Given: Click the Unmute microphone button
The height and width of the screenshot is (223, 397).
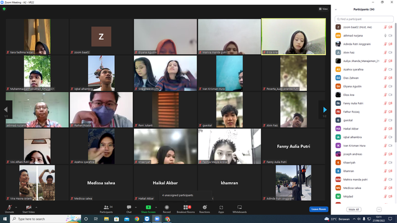Looking at the screenshot, I should [9, 209].
